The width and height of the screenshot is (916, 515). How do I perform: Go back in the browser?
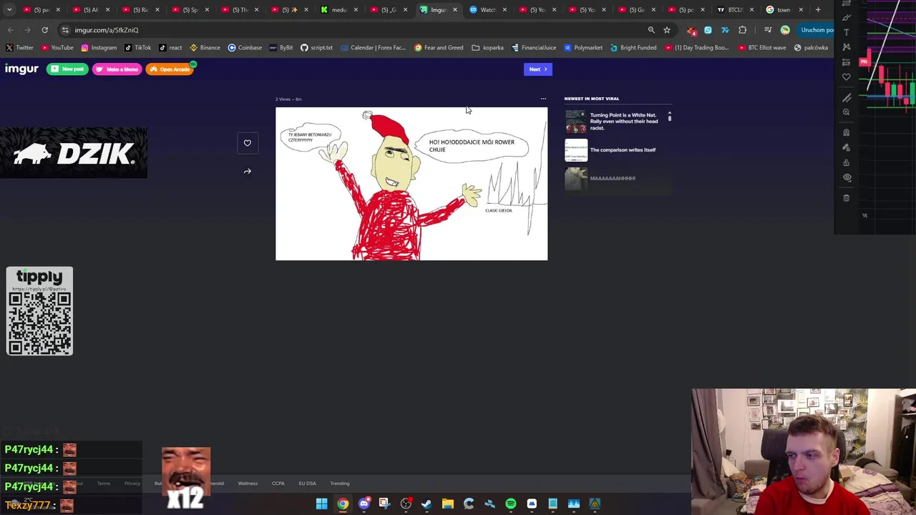point(11,30)
